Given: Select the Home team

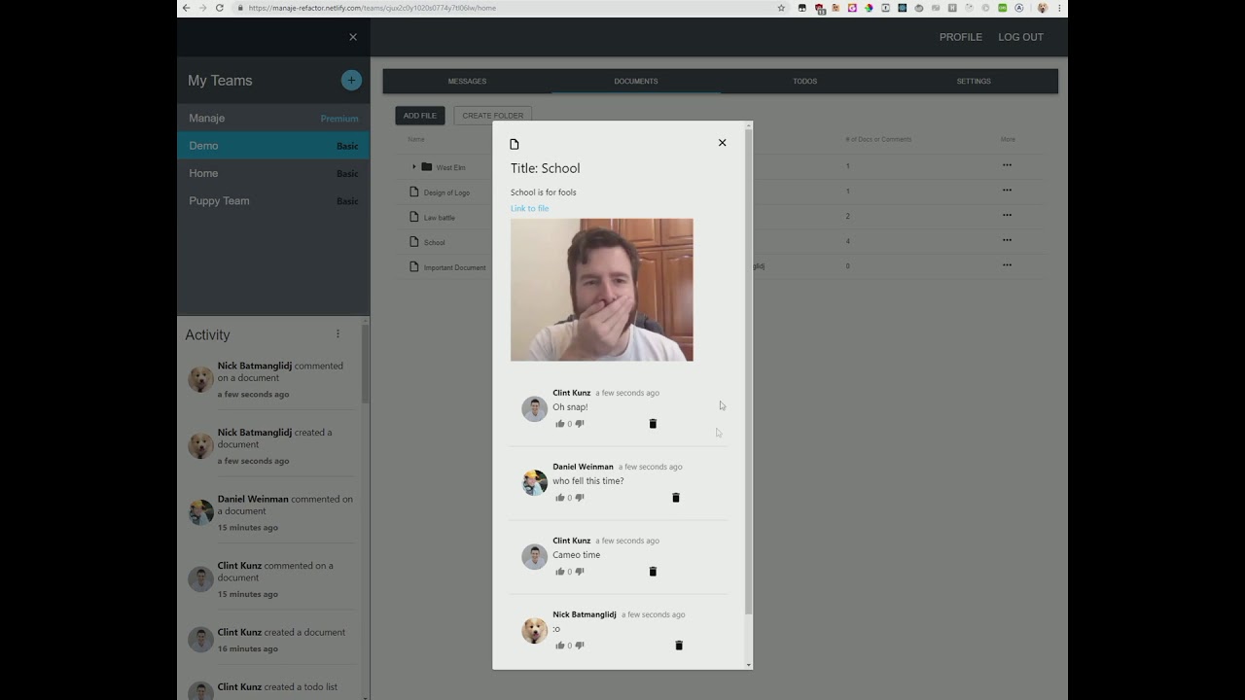Looking at the screenshot, I should click(x=273, y=173).
